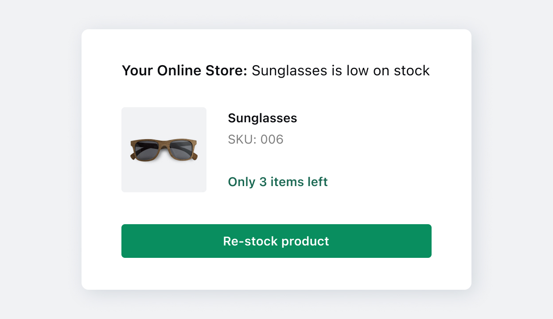The width and height of the screenshot is (553, 319).
Task: Click the bold Your Online Store label
Action: coord(184,70)
